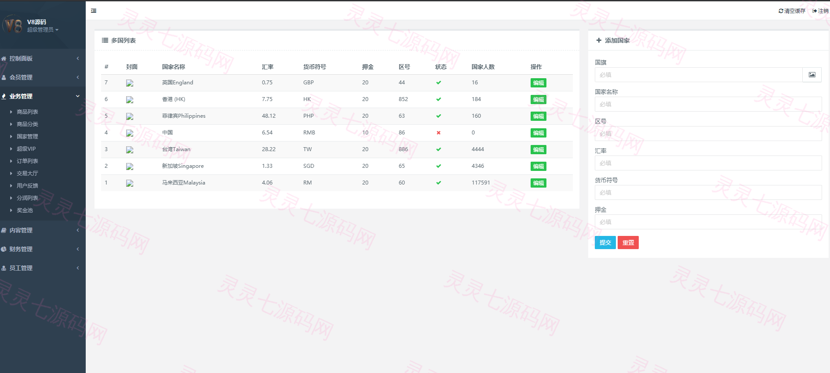Focus the 国旗 input field
The image size is (830, 373).
[x=699, y=75]
